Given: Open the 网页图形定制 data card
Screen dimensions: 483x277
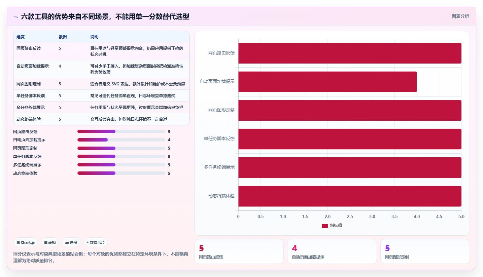Looking at the screenshot, I should pyautogui.click(x=425, y=251).
